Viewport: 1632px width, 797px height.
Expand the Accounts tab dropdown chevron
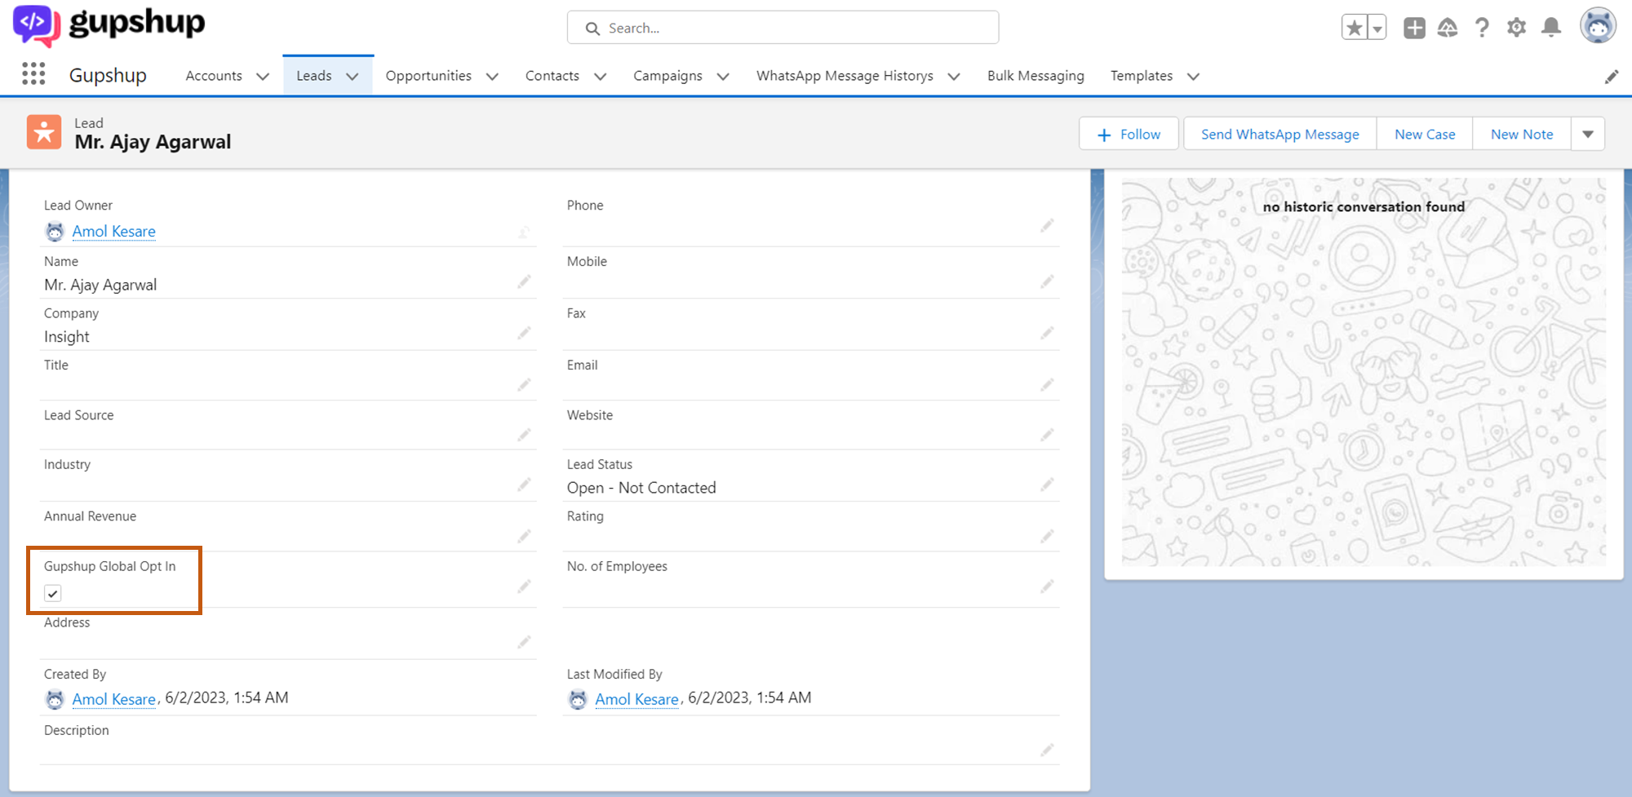(x=263, y=77)
